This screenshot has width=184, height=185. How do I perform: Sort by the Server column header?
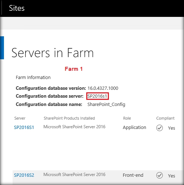coord(20,118)
